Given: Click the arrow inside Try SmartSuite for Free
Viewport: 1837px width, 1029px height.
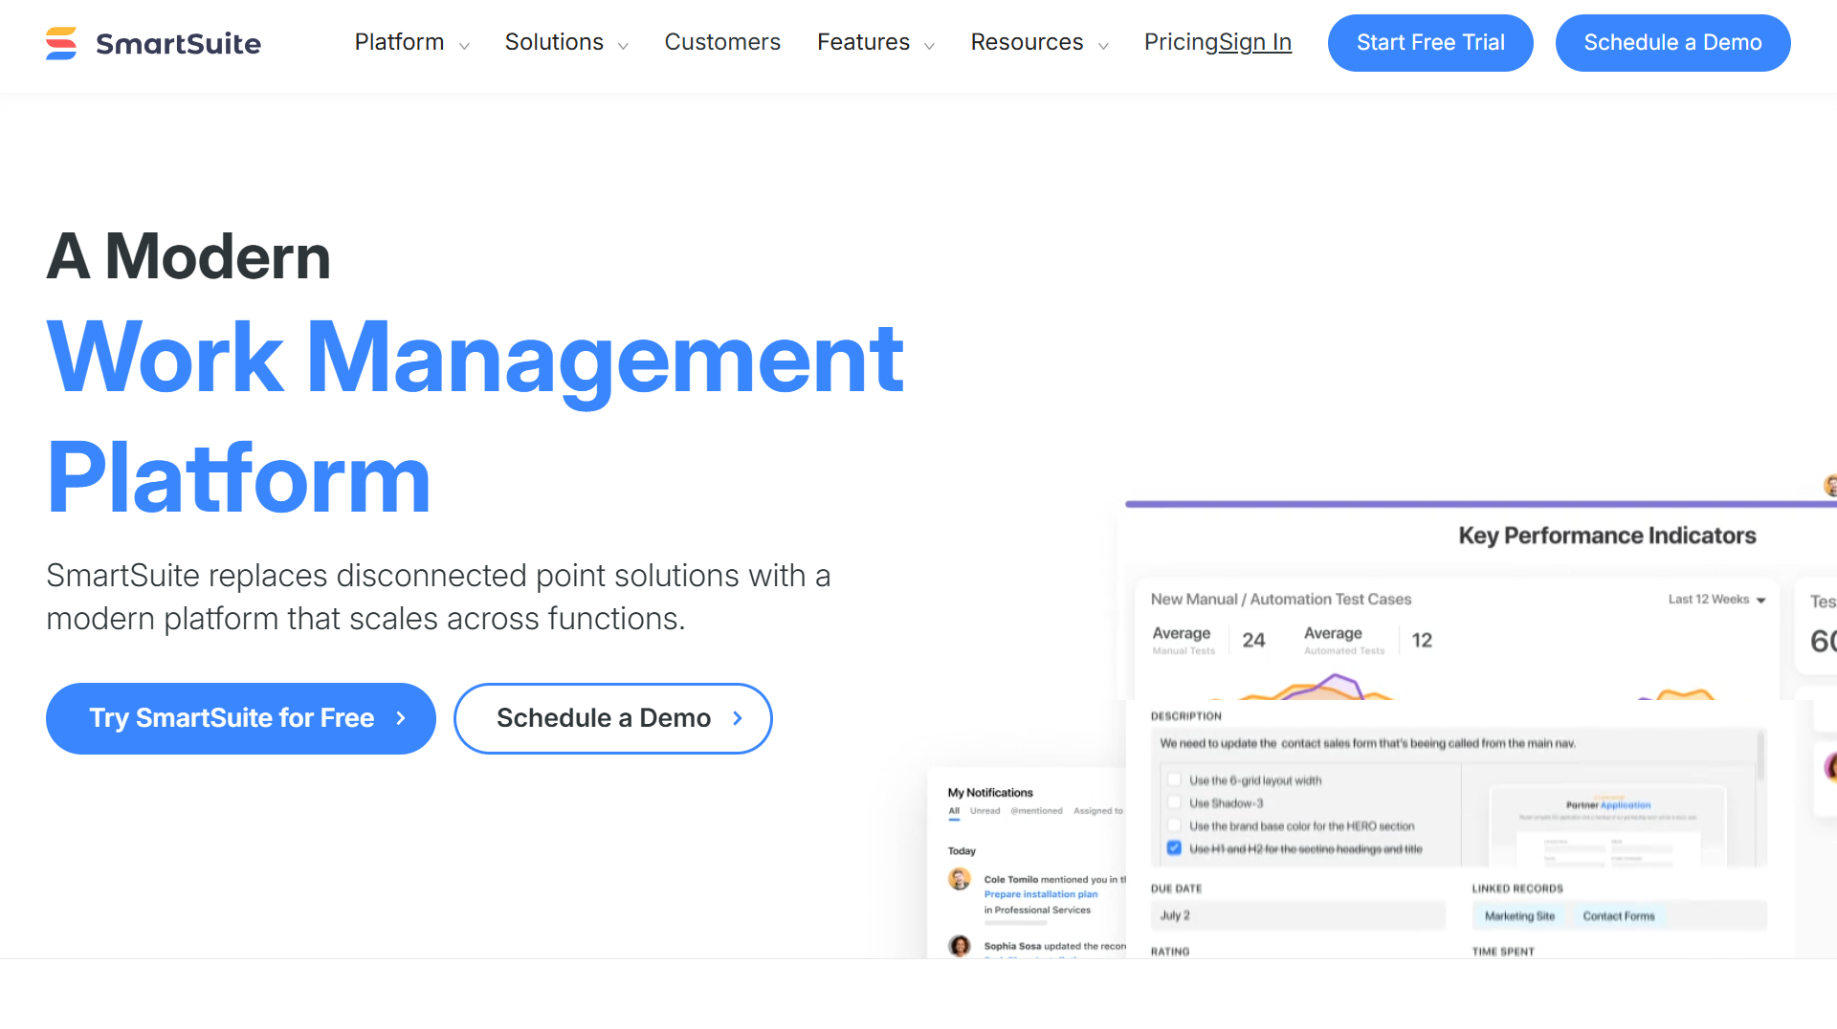Looking at the screenshot, I should tap(400, 718).
